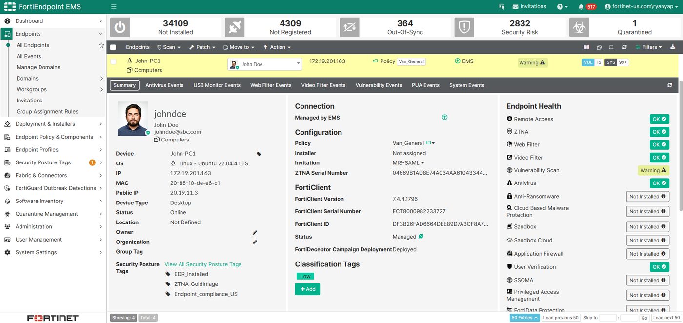Open the Move to dropdown
Image resolution: width=683 pixels, height=323 pixels.
click(239, 47)
